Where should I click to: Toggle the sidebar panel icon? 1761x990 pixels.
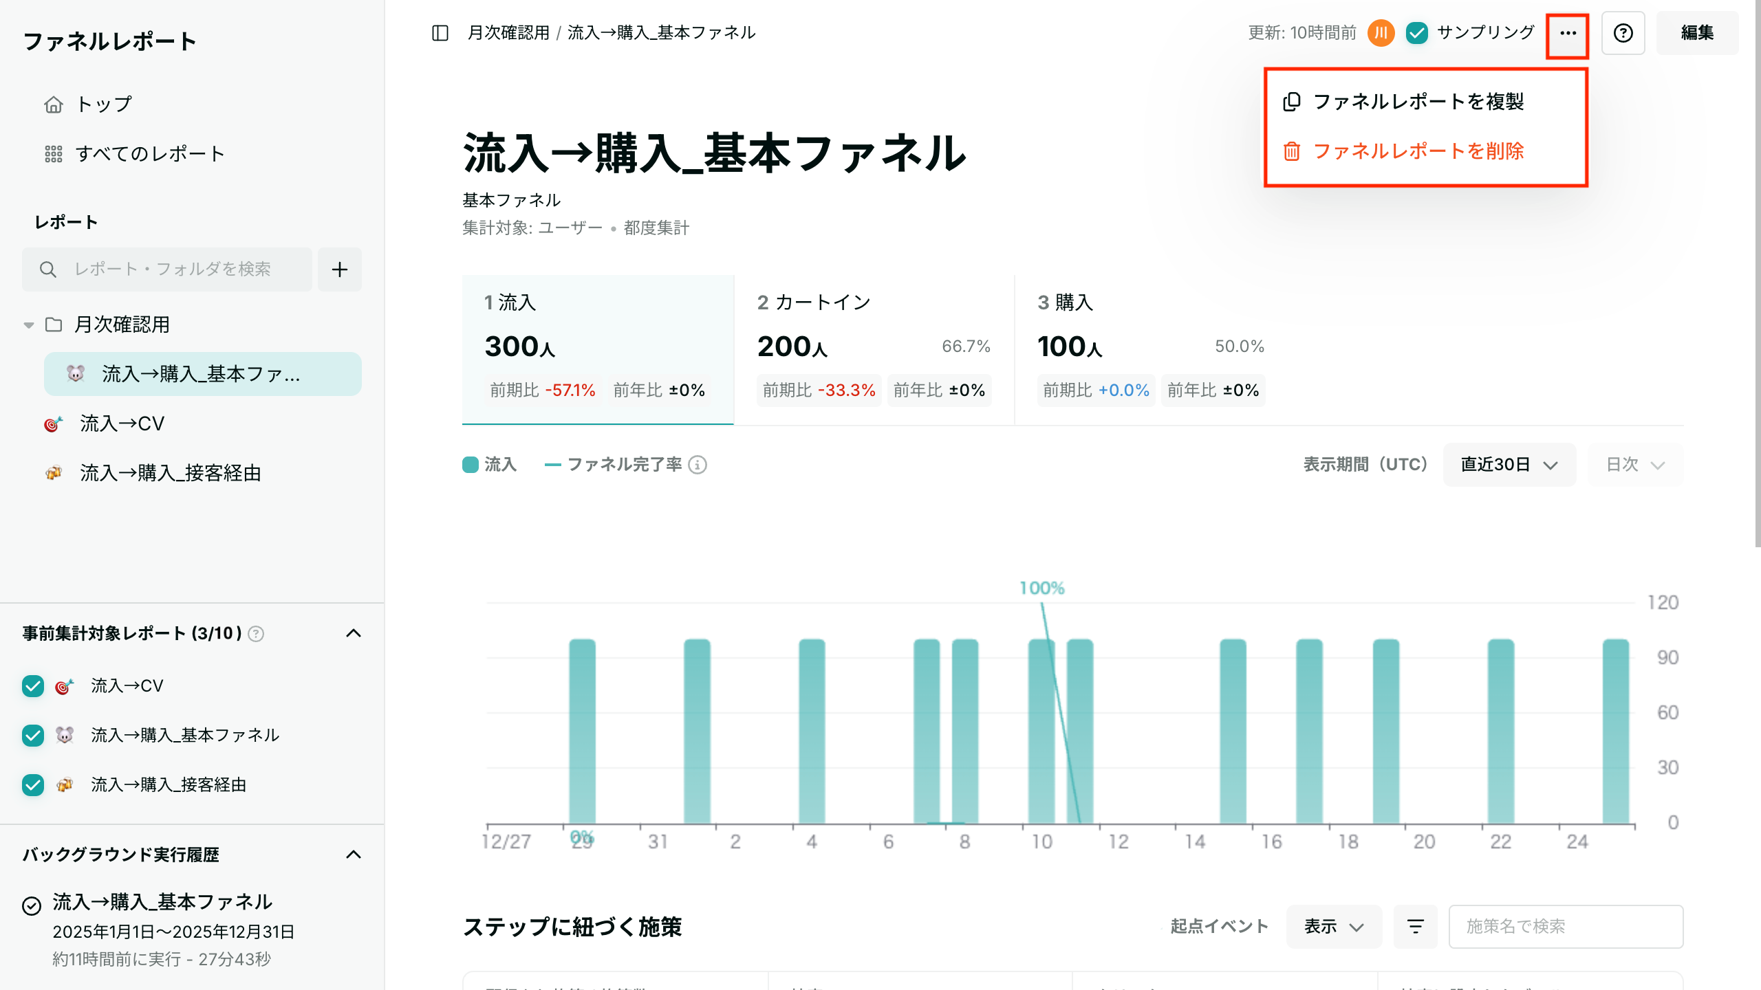coord(440,33)
